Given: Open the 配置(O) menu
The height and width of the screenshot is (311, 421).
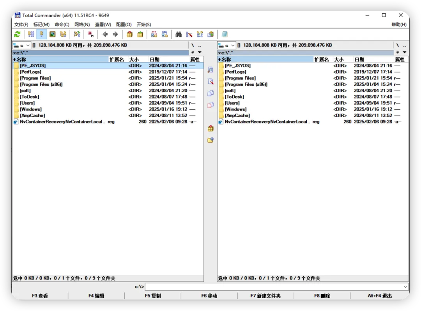Looking at the screenshot, I should [x=124, y=25].
